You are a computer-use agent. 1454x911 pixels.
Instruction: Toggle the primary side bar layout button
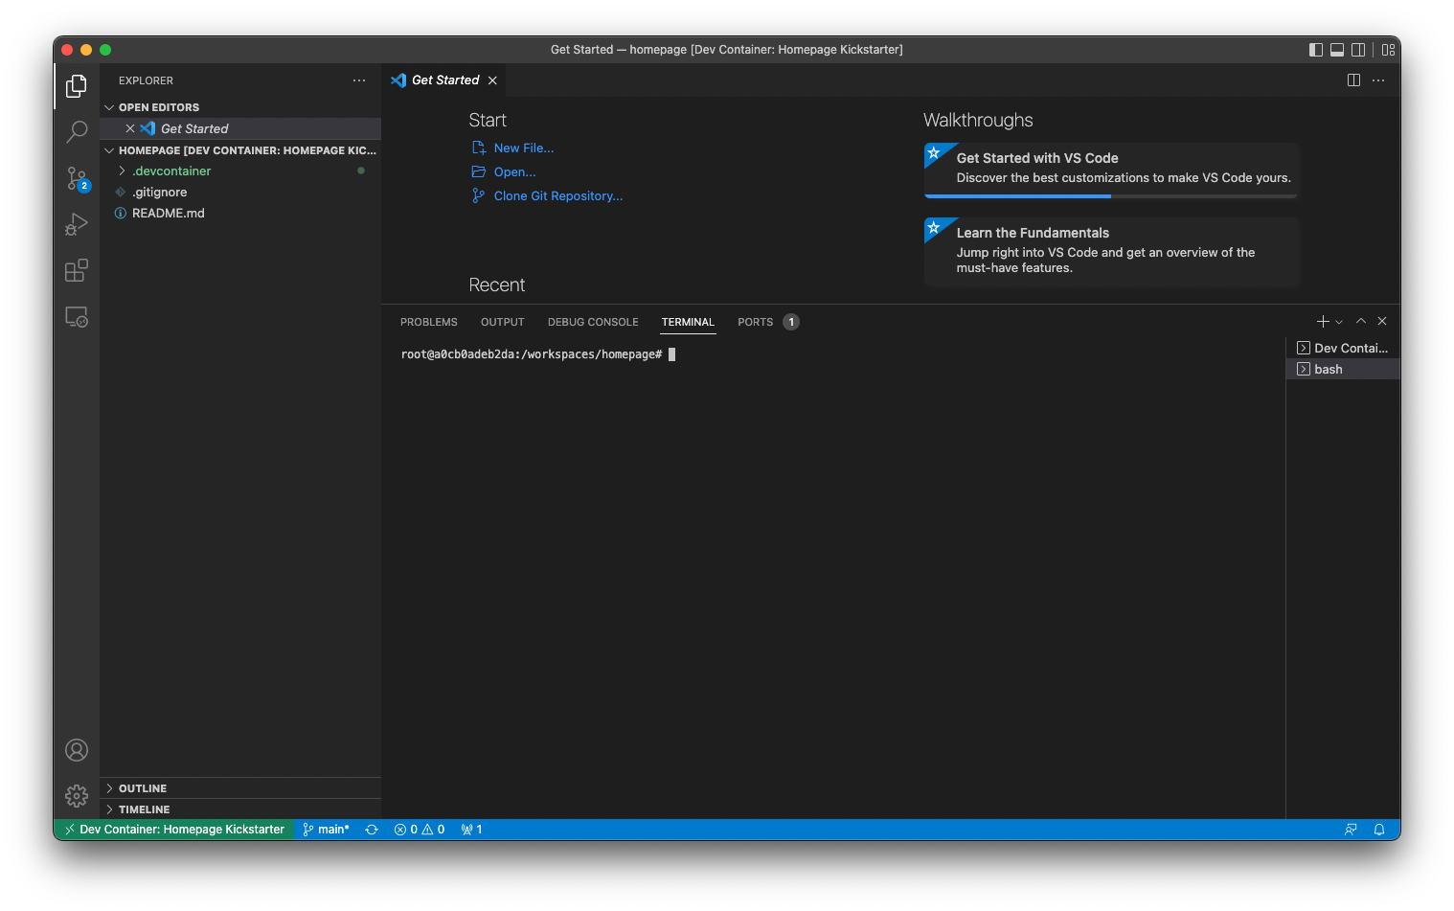point(1316,50)
